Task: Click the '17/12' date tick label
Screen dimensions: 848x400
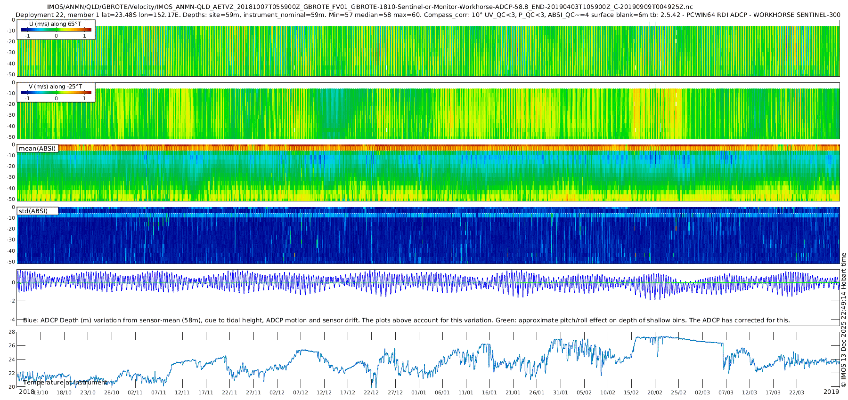Action: click(348, 392)
